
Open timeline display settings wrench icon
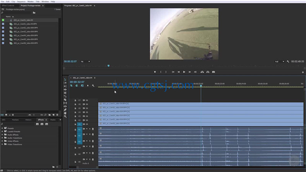(x=93, y=86)
